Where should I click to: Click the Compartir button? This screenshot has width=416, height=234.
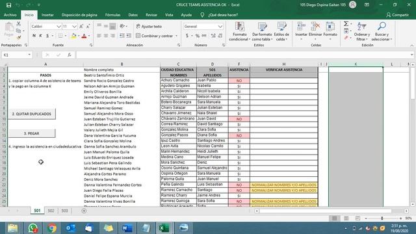(397, 15)
